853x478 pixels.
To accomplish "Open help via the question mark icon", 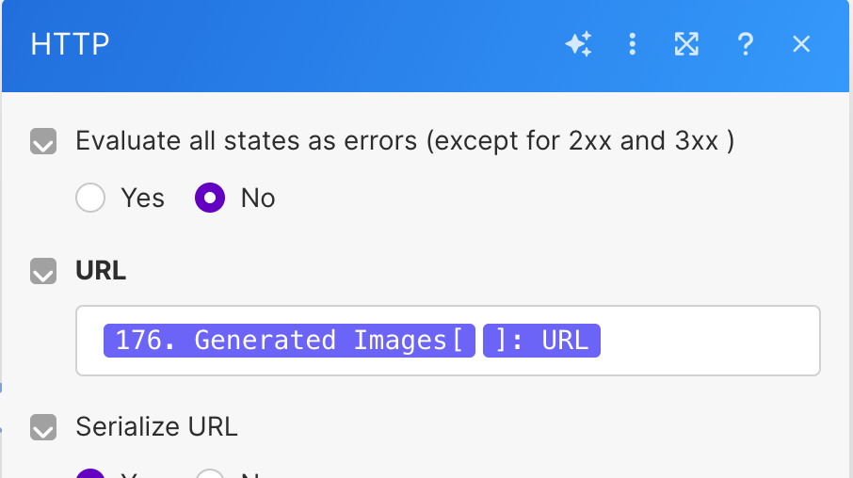I will [x=745, y=44].
